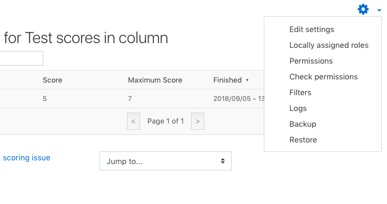The image size is (387, 204).
Task: Select the score value 5 cell
Action: pyautogui.click(x=45, y=99)
